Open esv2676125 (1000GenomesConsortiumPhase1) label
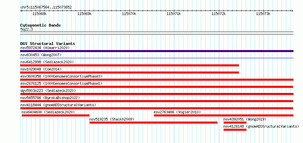 61,83
